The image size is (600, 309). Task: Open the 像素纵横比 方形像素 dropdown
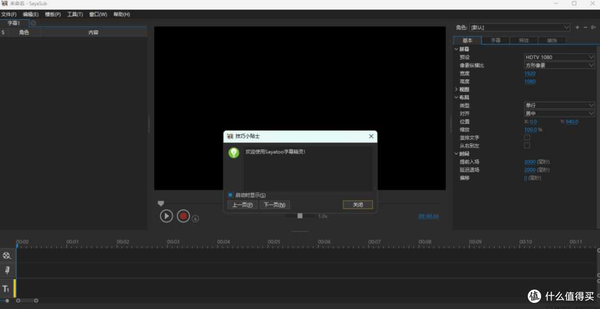(x=559, y=65)
